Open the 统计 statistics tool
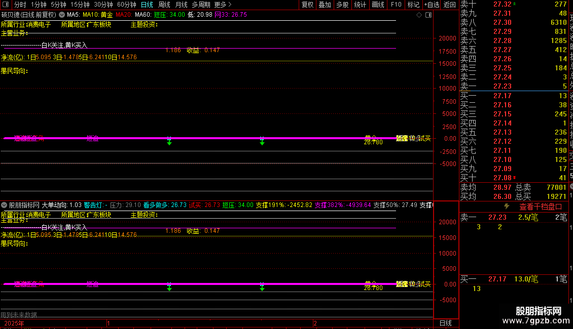573x329 pixels. pyautogui.click(x=360, y=5)
